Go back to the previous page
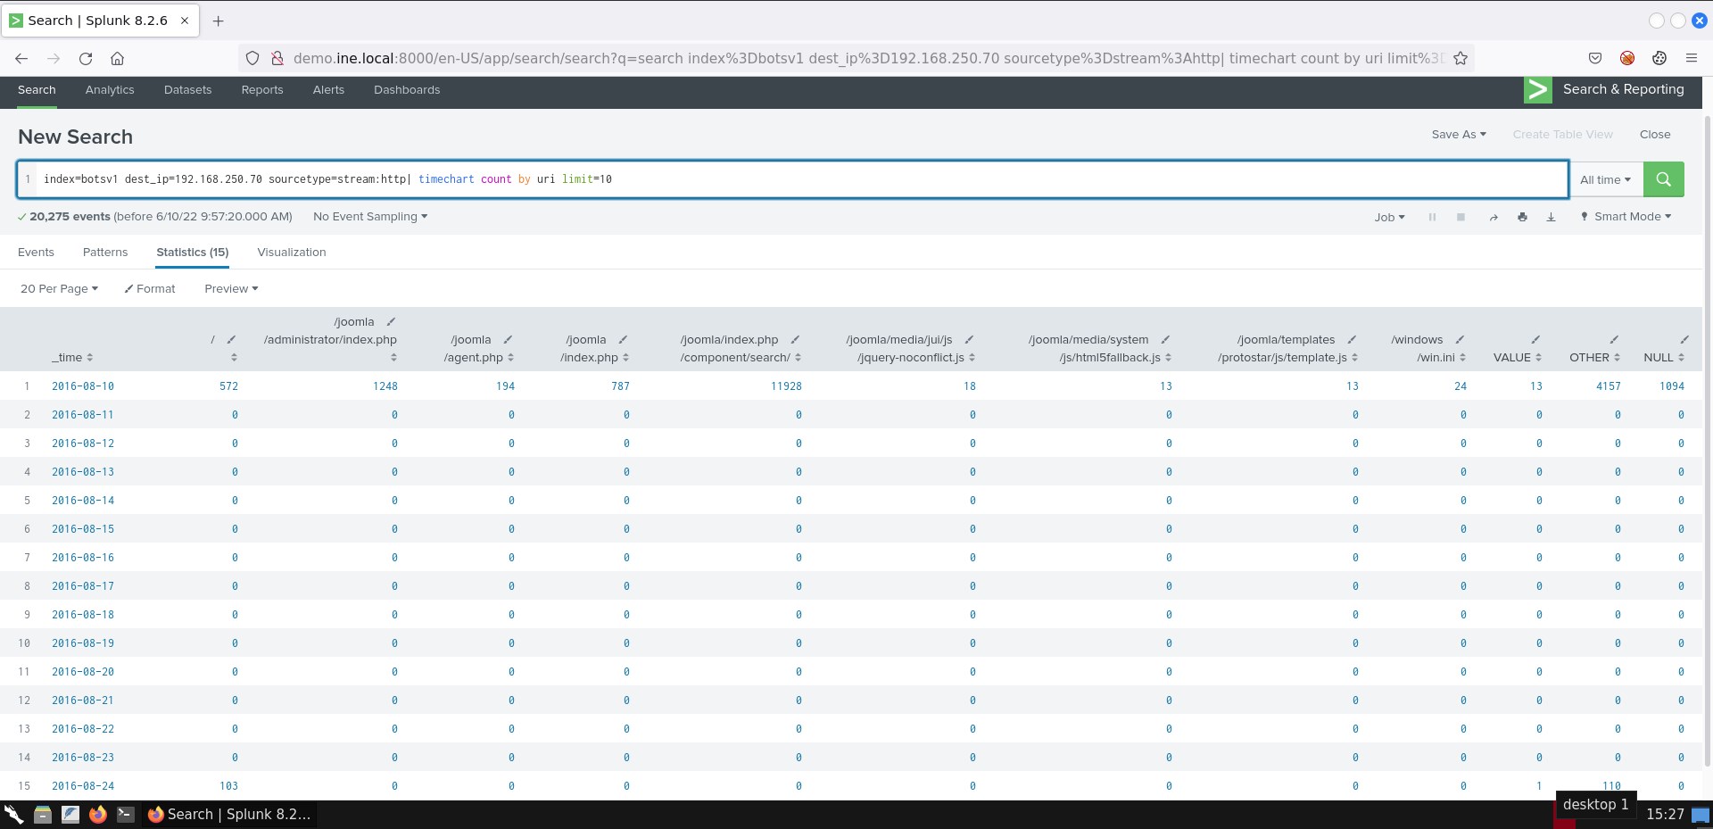 (21, 59)
